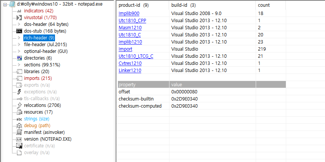Image resolution: width=325 pixels, height=162 pixels.
Task: Click the checksum-builtin property row
Action: [202, 99]
